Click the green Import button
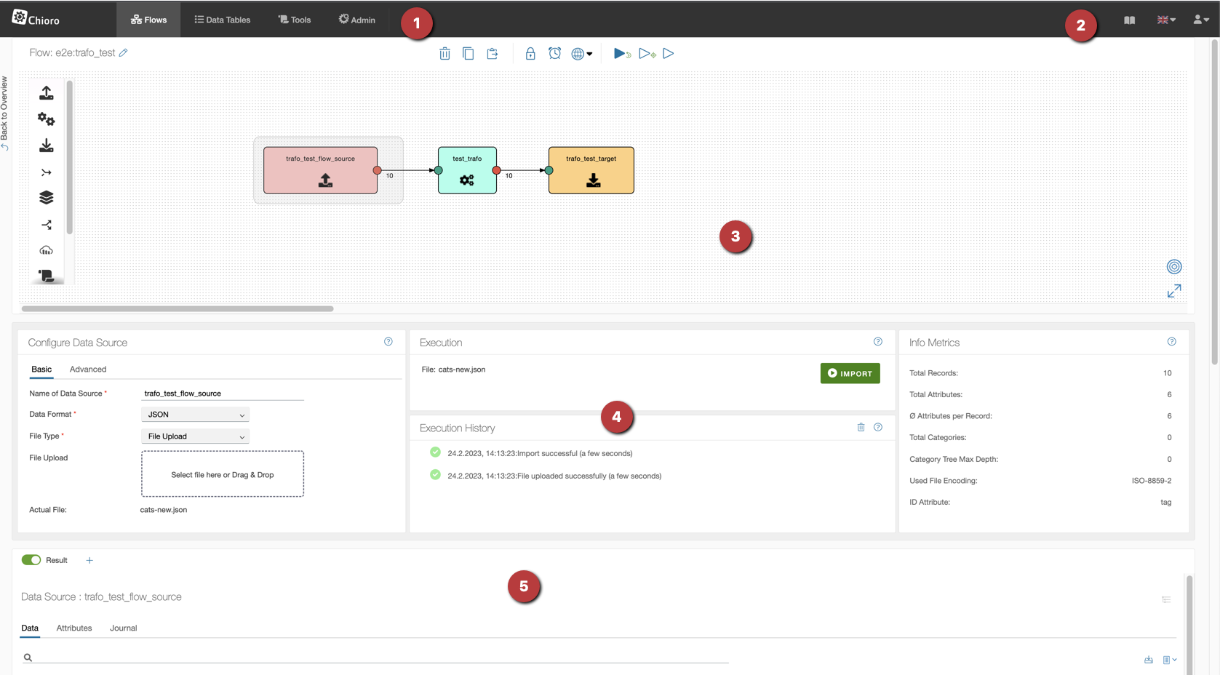1220x675 pixels. pos(850,374)
